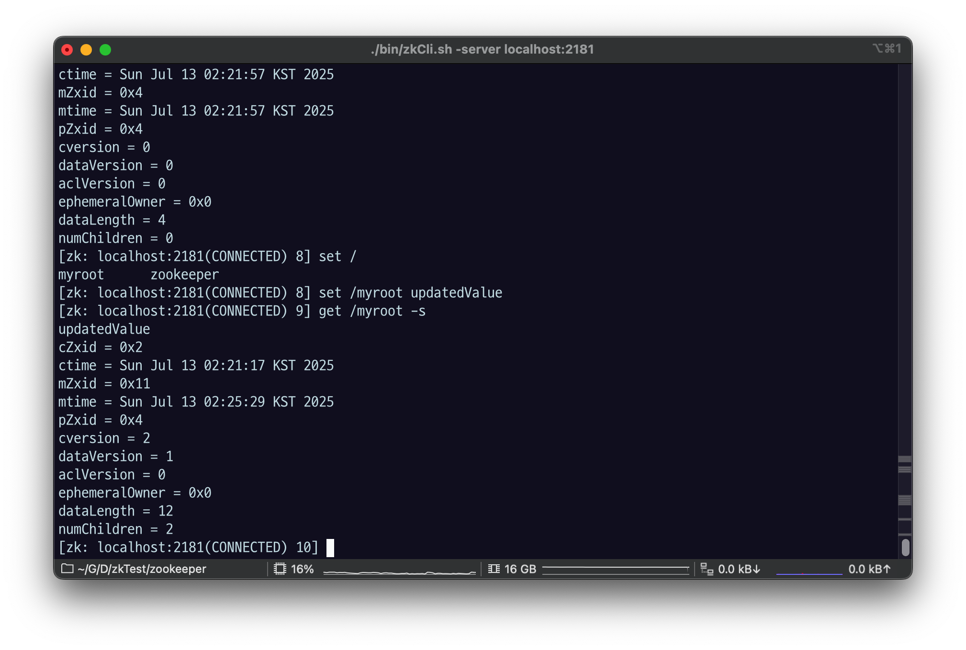Click the memory RAM icon
The height and width of the screenshot is (650, 966).
(x=494, y=569)
